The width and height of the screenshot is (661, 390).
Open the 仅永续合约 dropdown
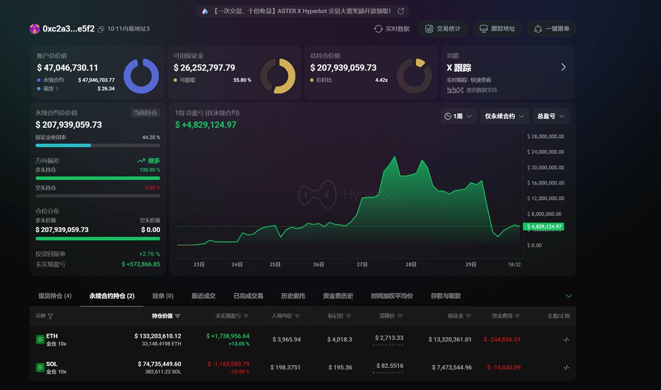click(505, 116)
